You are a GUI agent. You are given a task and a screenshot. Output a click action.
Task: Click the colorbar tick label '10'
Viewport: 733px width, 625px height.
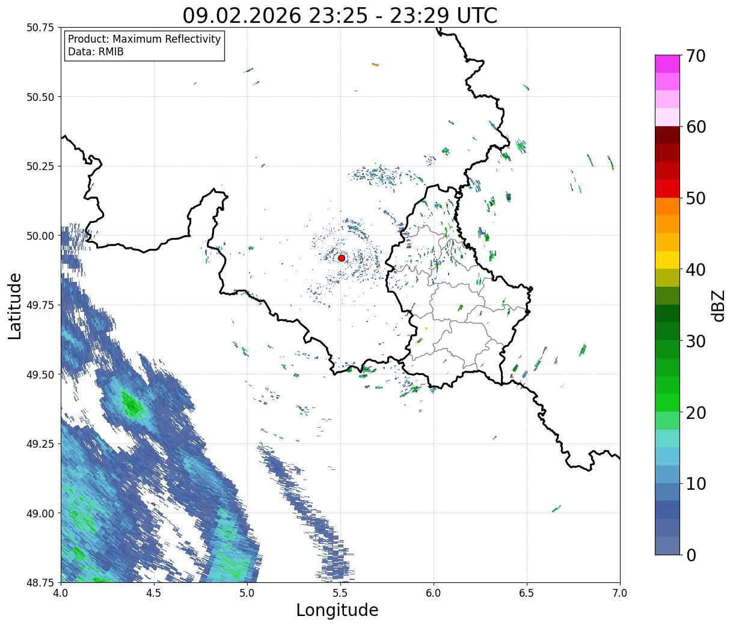[x=695, y=483]
